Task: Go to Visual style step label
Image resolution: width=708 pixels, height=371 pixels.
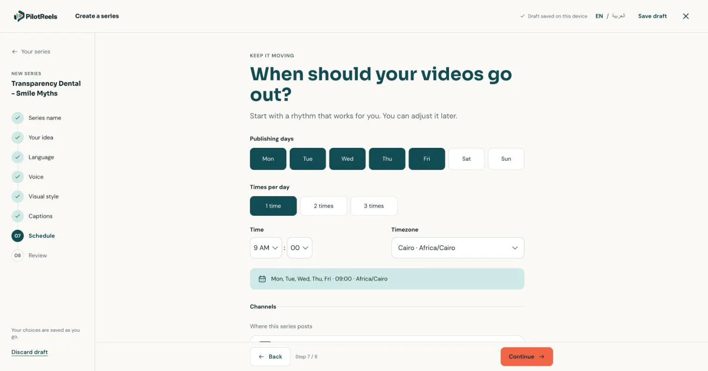Action: tap(44, 196)
